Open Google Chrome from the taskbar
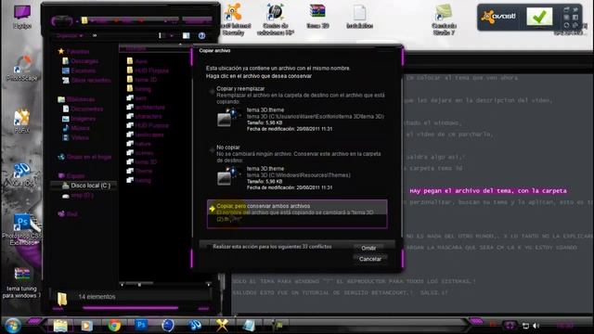 [x=114, y=326]
